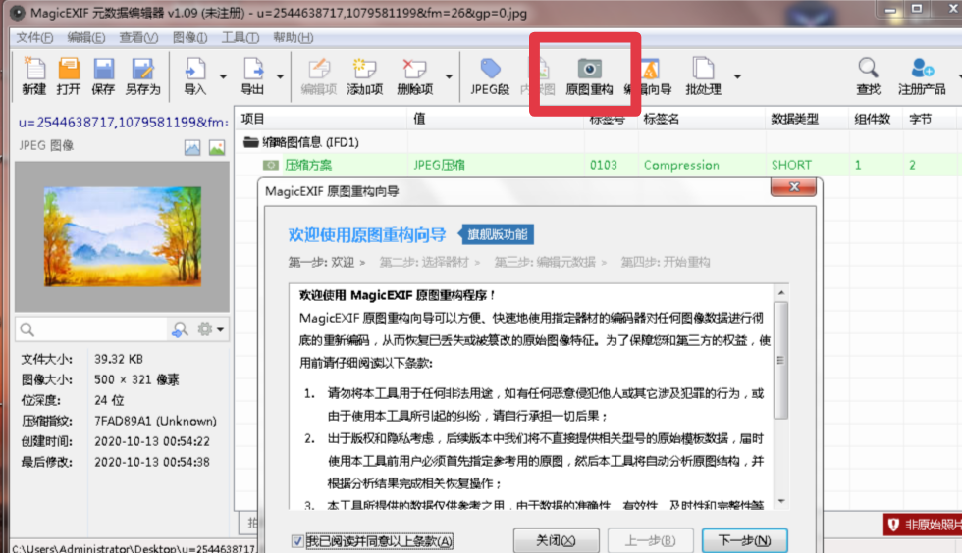Click the find-next magnifier icon in search bar
The width and height of the screenshot is (962, 553).
click(180, 329)
